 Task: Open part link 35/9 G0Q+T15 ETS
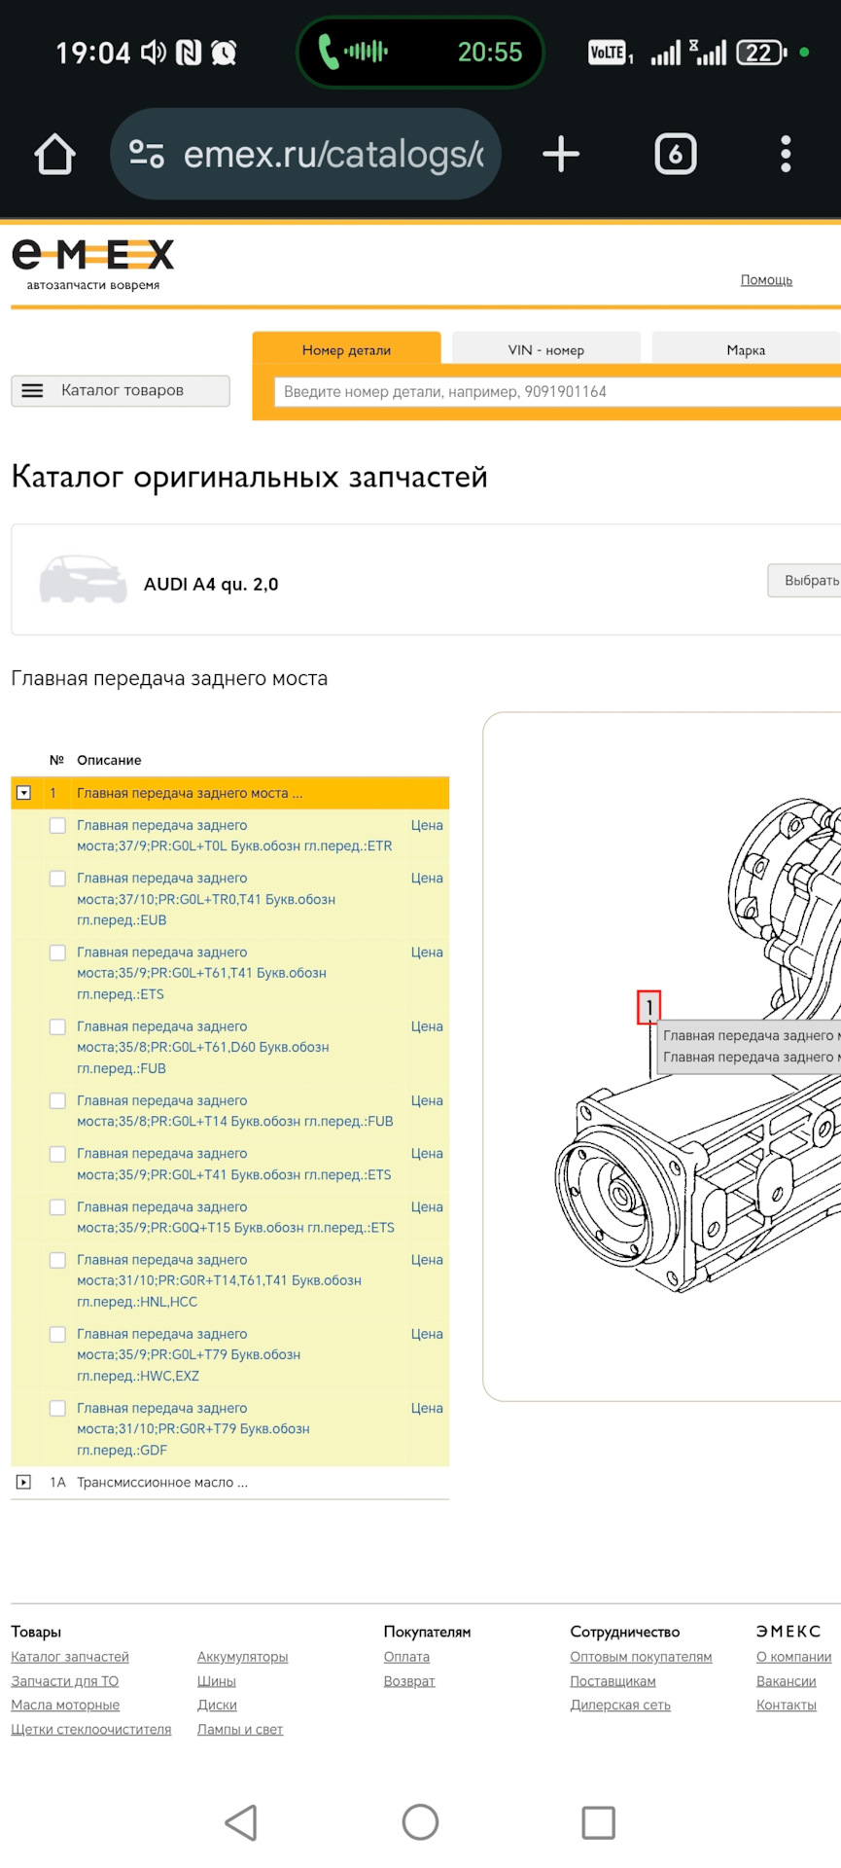[235, 1217]
